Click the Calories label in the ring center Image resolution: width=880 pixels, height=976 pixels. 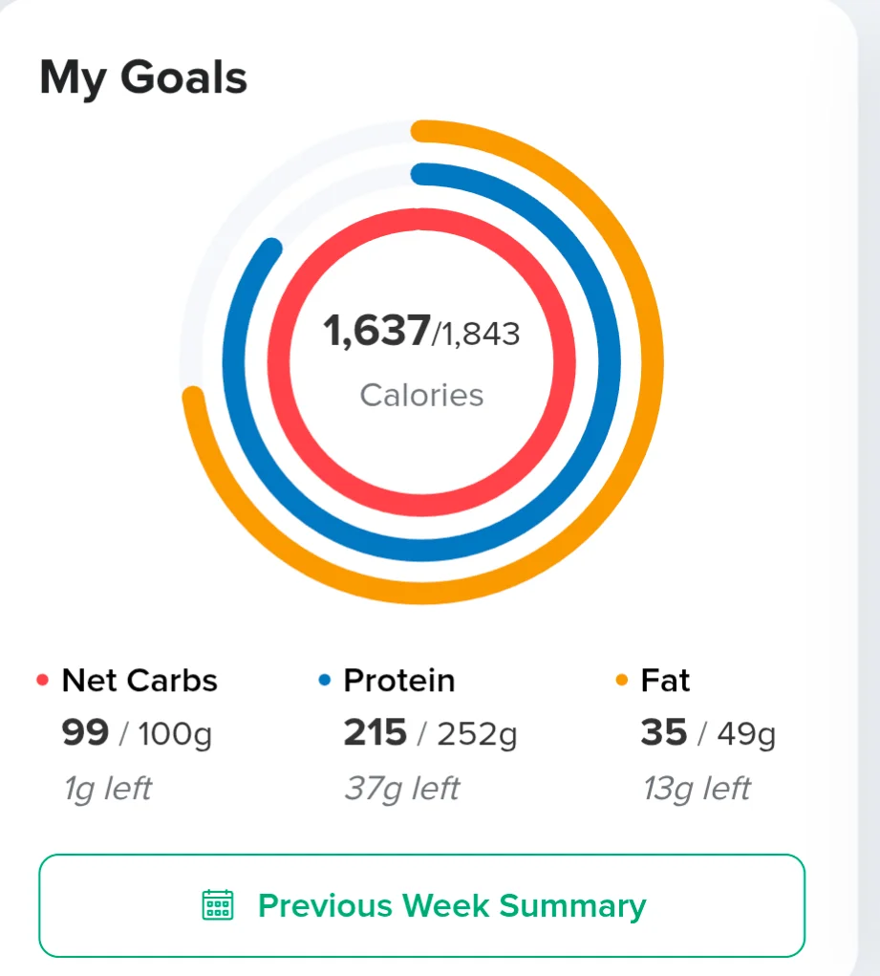coord(421,395)
